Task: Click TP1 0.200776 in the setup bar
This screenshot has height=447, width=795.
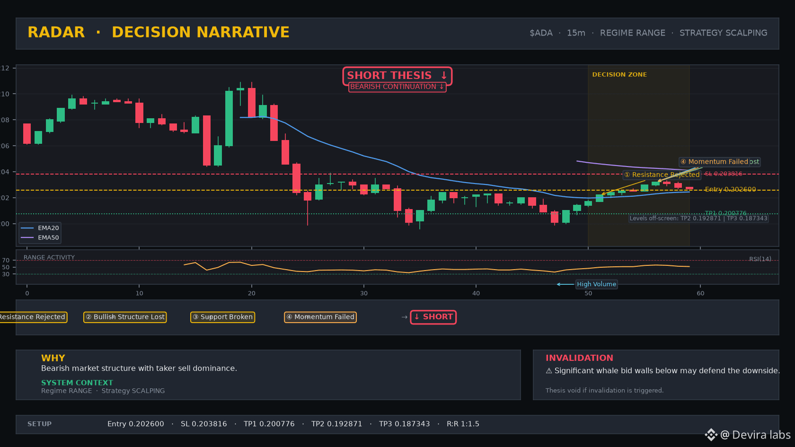Action: [269, 424]
